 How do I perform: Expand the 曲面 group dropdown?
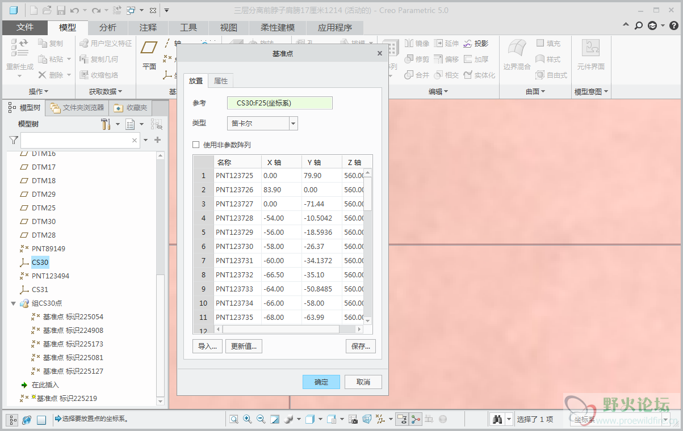pyautogui.click(x=535, y=91)
